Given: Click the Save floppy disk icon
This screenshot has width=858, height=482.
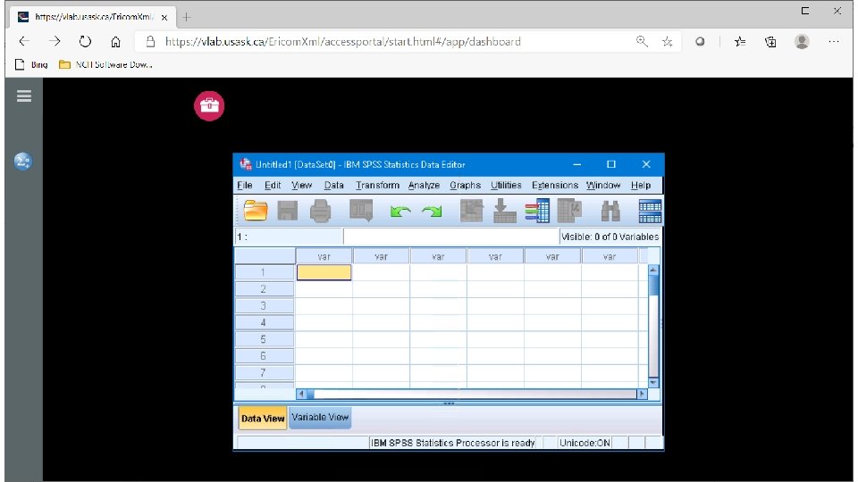Looking at the screenshot, I should 288,211.
